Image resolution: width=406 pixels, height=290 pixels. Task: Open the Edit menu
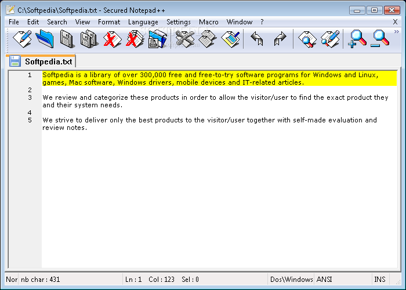click(x=33, y=22)
